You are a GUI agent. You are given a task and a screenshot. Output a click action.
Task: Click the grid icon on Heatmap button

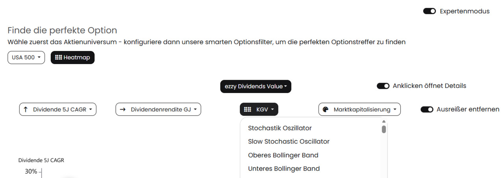(58, 57)
